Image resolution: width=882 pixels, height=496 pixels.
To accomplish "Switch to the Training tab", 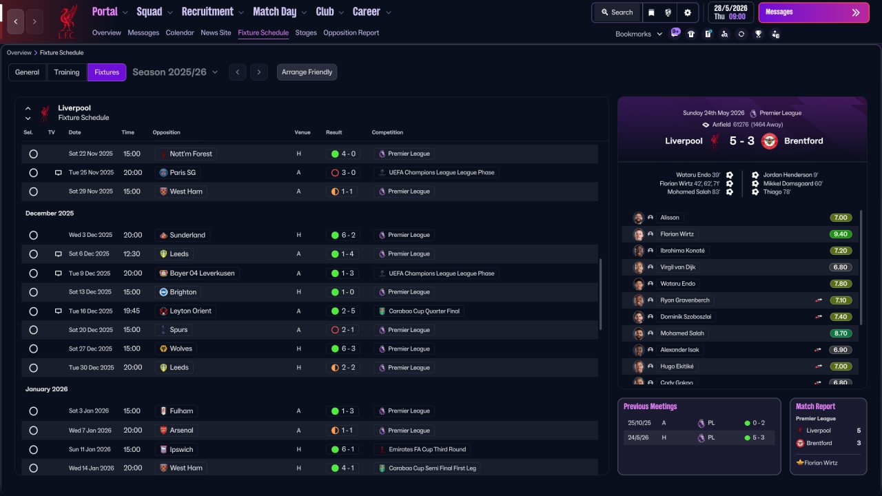I will (67, 72).
